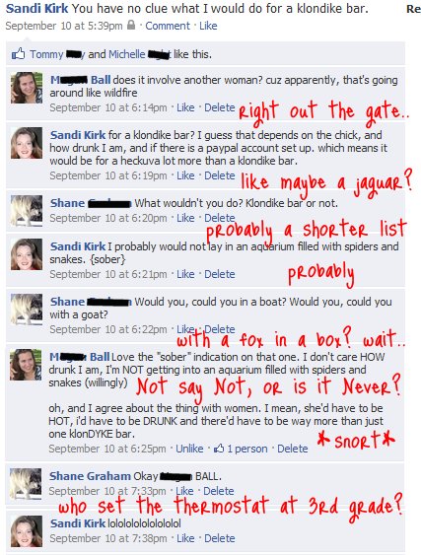The height and width of the screenshot is (555, 421).
Task: Open first Ball comment profile picture
Action: (x=27, y=88)
